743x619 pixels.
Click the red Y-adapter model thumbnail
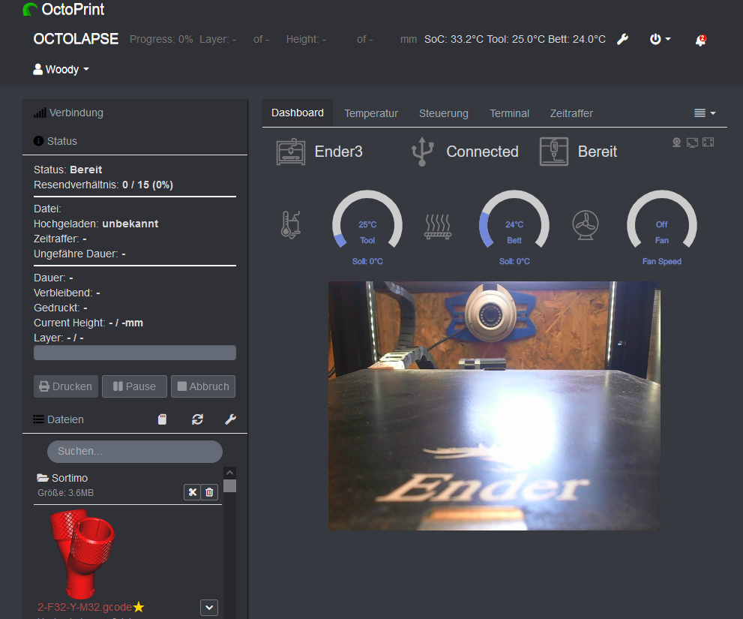(x=82, y=554)
